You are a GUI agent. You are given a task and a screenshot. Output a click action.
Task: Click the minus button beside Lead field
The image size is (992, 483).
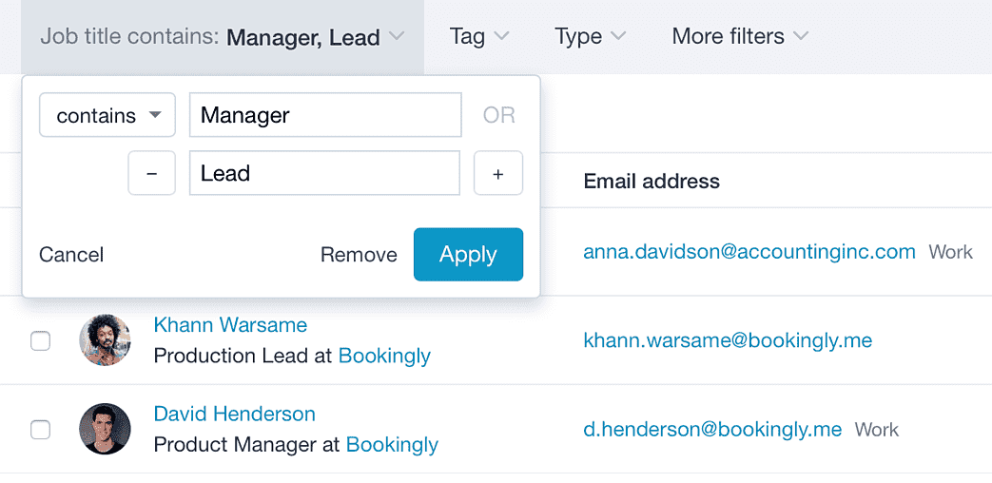[x=152, y=173]
